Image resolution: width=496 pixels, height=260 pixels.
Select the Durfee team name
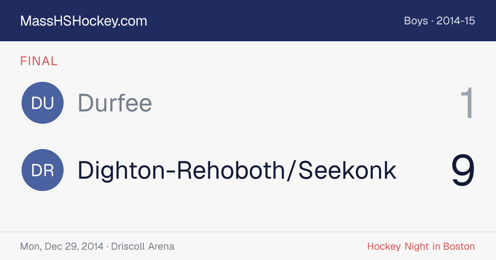[115, 103]
